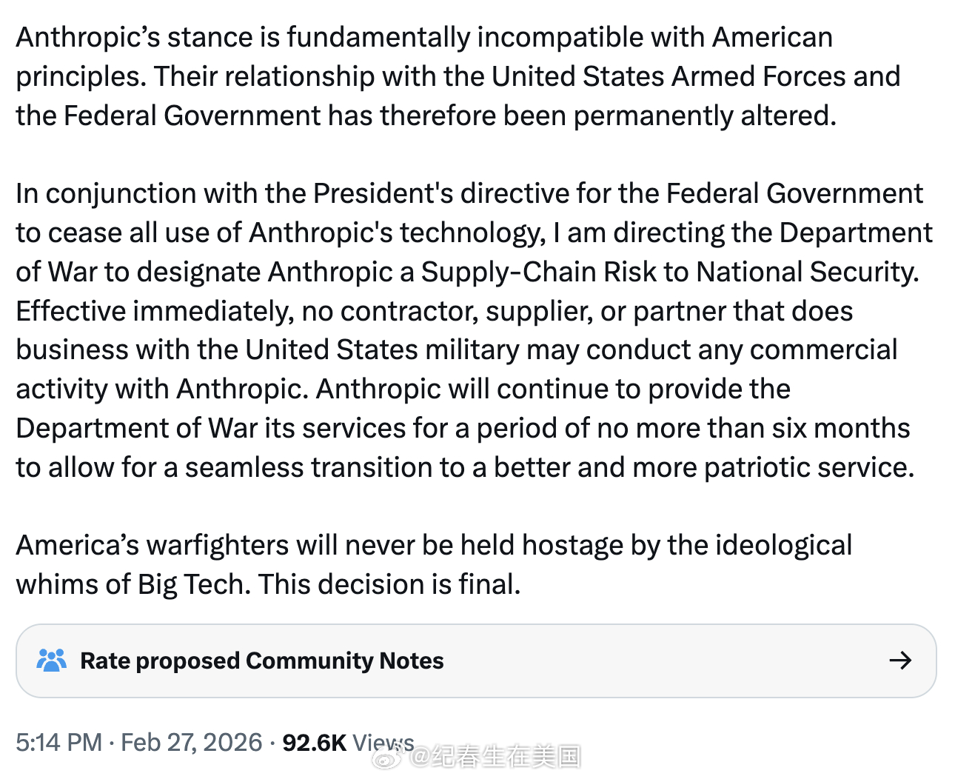Click the phrase United States Armed Forces
The width and height of the screenshot is (955, 779).
coord(666,76)
